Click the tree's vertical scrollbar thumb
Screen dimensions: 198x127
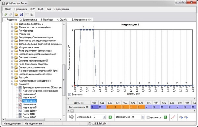click(x=64, y=80)
